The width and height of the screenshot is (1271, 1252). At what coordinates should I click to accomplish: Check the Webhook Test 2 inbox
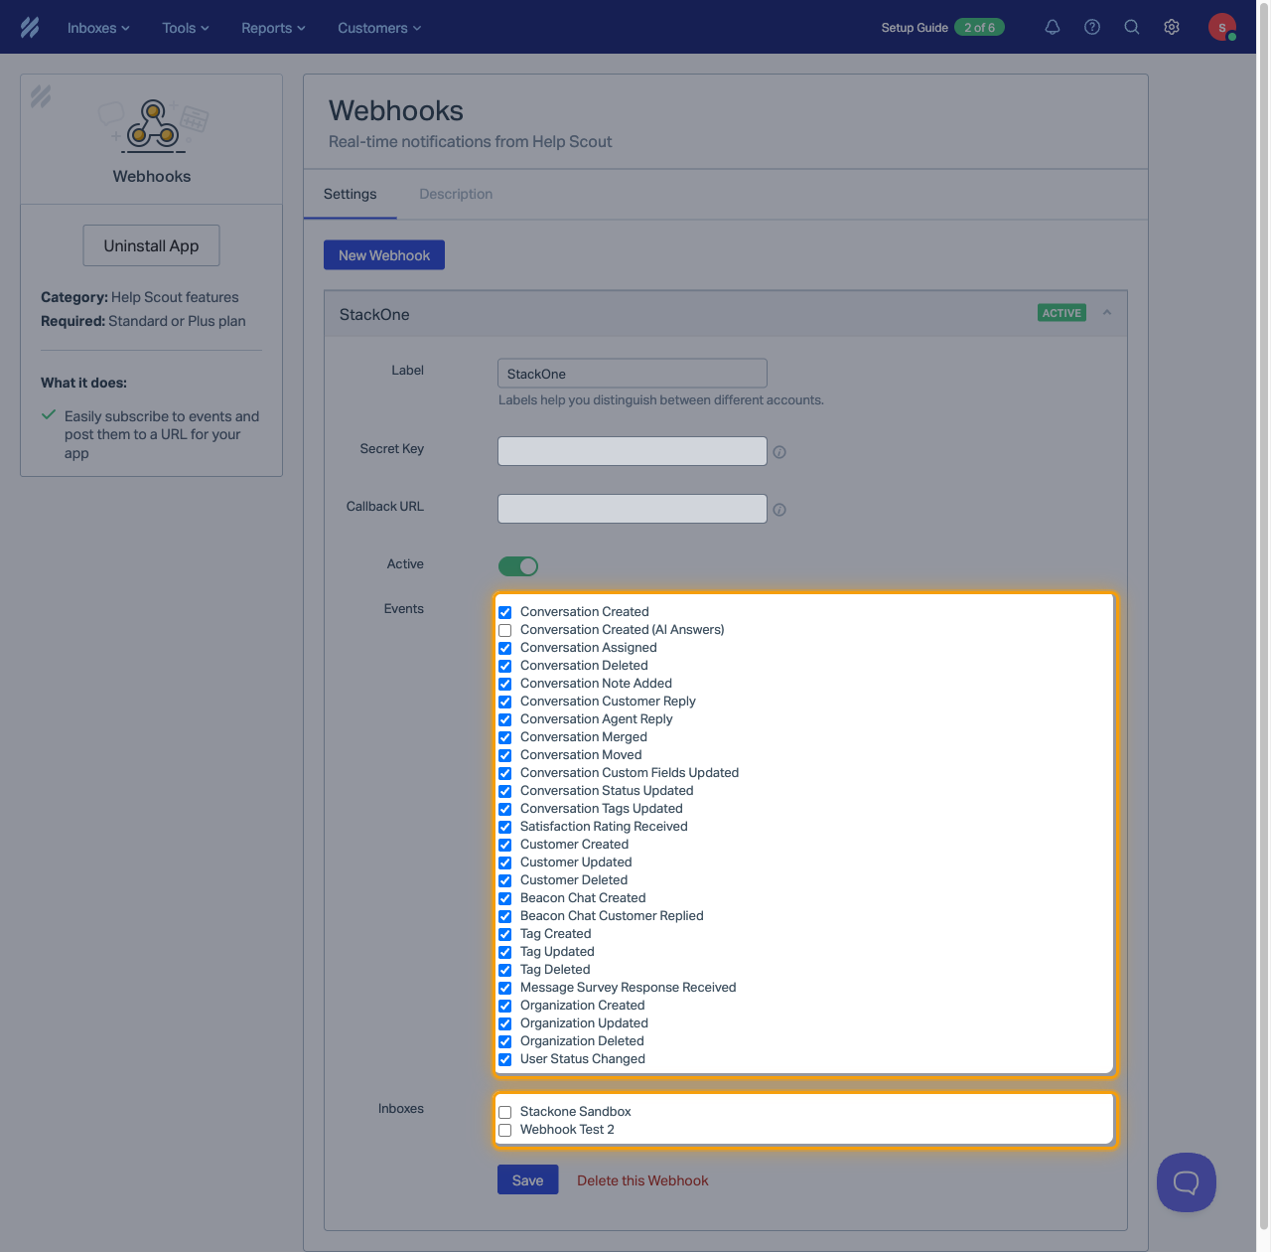[x=505, y=1130]
